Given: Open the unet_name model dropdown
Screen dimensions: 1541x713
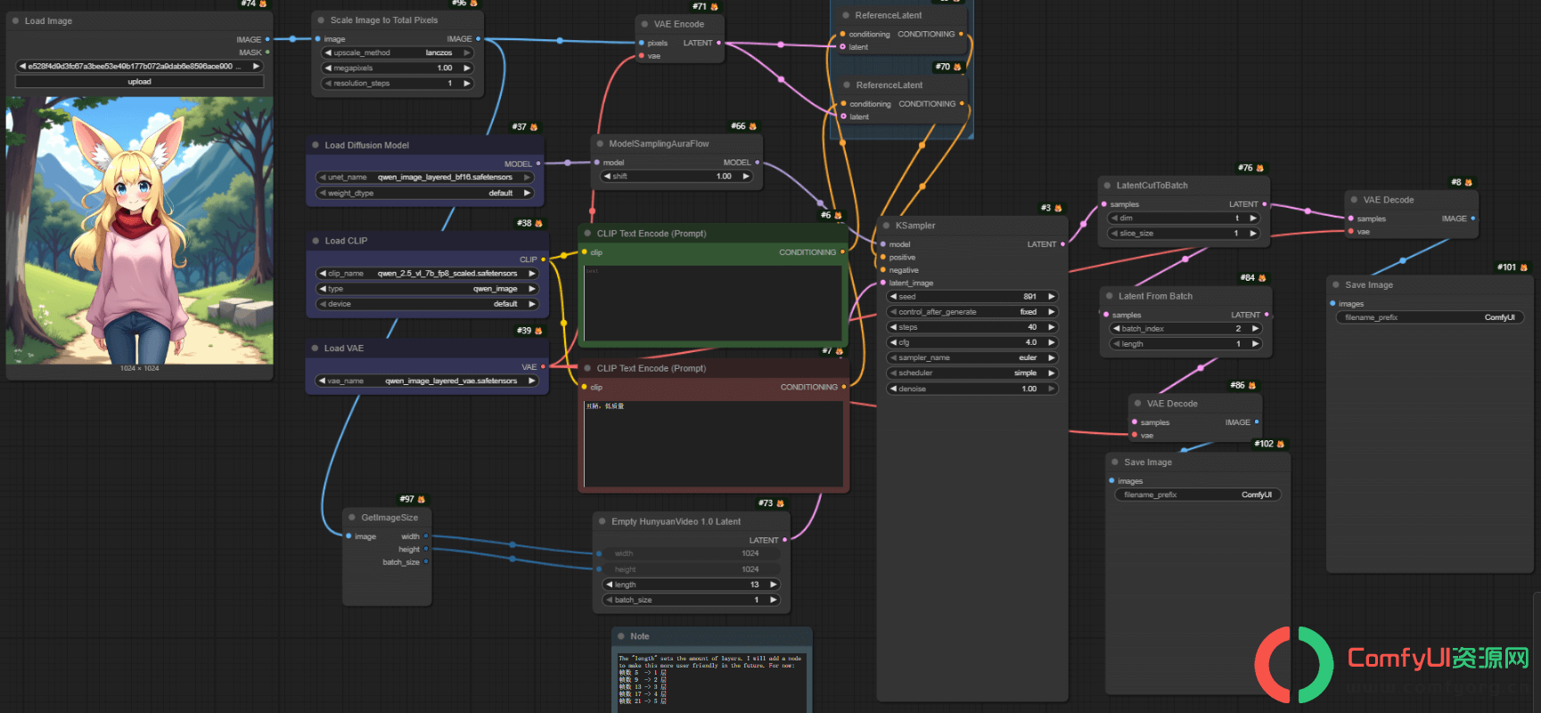Looking at the screenshot, I should click(x=424, y=177).
